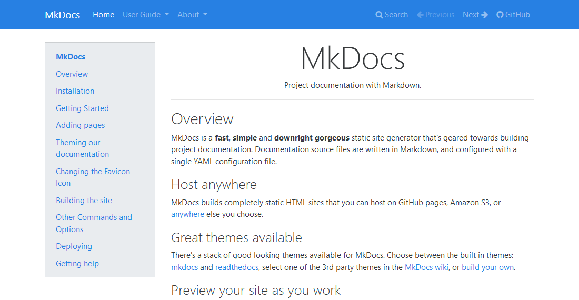Click the bold 'downright gorgeous' text
The height and width of the screenshot is (300, 579).
tap(312, 138)
